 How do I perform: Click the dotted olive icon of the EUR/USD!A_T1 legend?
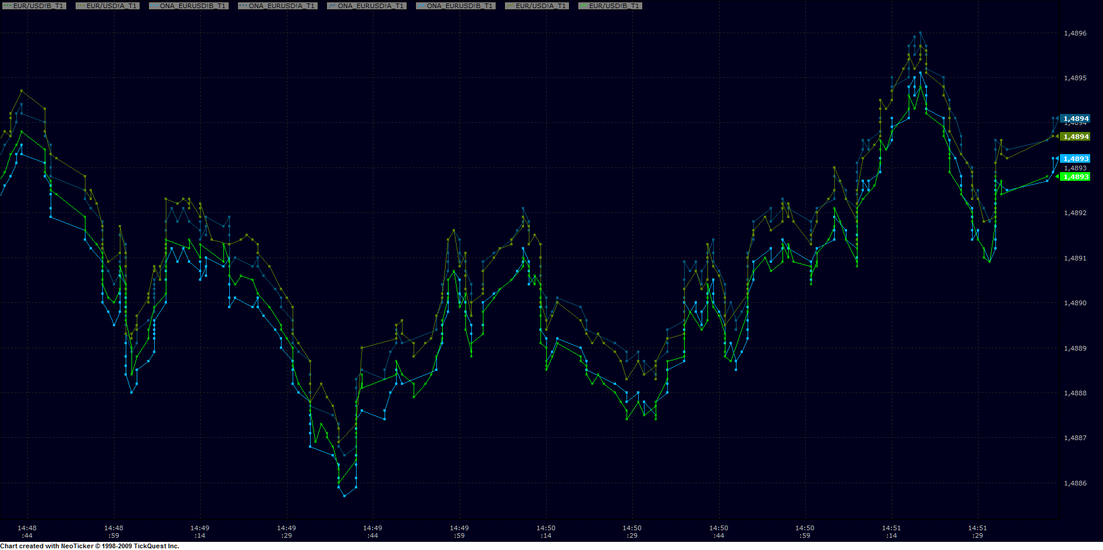point(81,6)
